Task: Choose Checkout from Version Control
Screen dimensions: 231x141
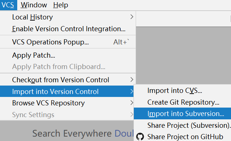Action: [68, 80]
